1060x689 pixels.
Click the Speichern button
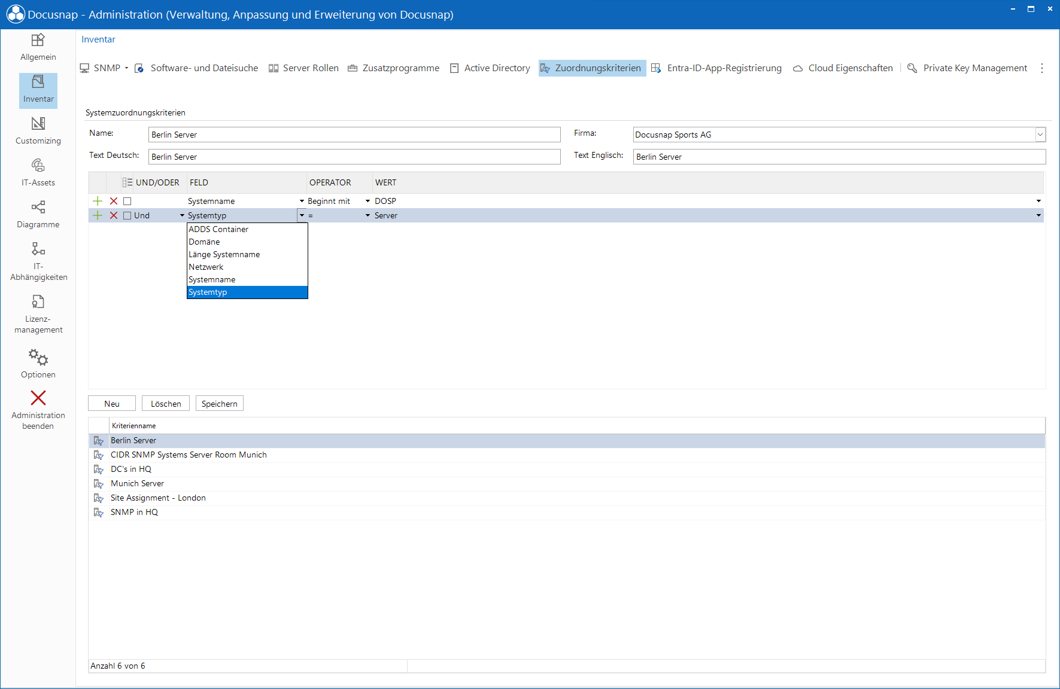tap(220, 404)
